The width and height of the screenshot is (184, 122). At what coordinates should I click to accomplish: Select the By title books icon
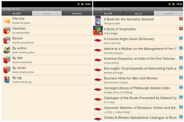click(x=7, y=60)
